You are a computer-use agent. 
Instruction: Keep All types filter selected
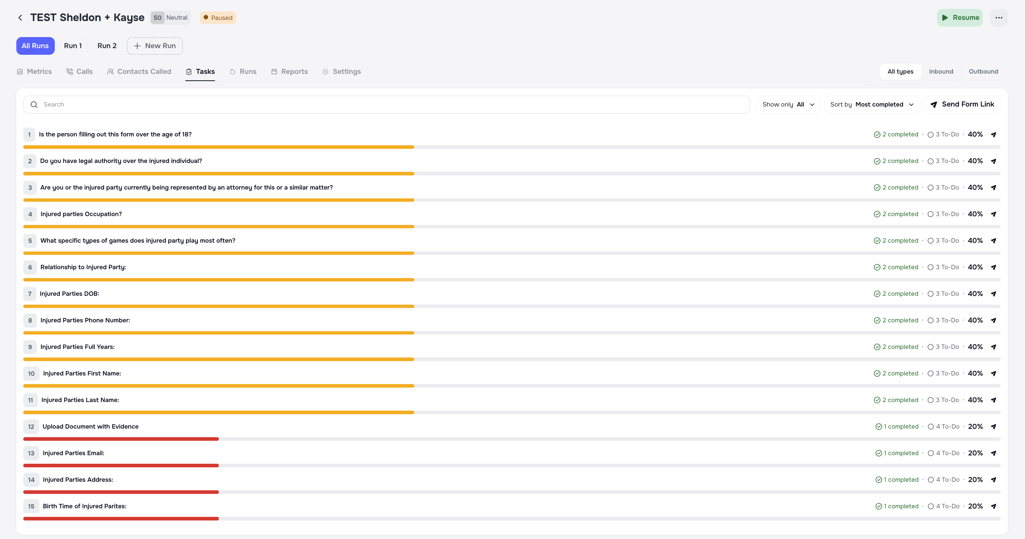point(900,72)
